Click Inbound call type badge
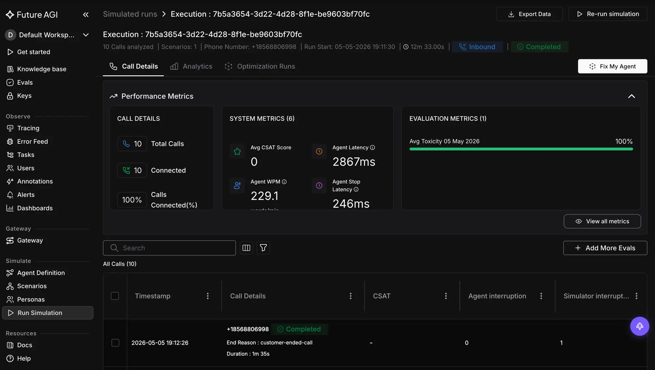This screenshot has width=655, height=370. [x=477, y=47]
